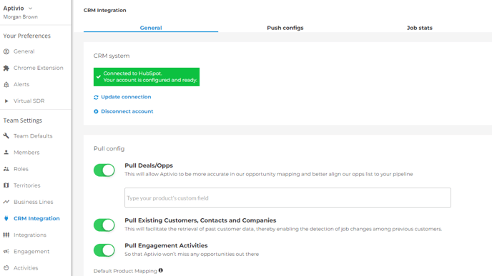Expand the Virtual SDR arrow

pos(6,101)
